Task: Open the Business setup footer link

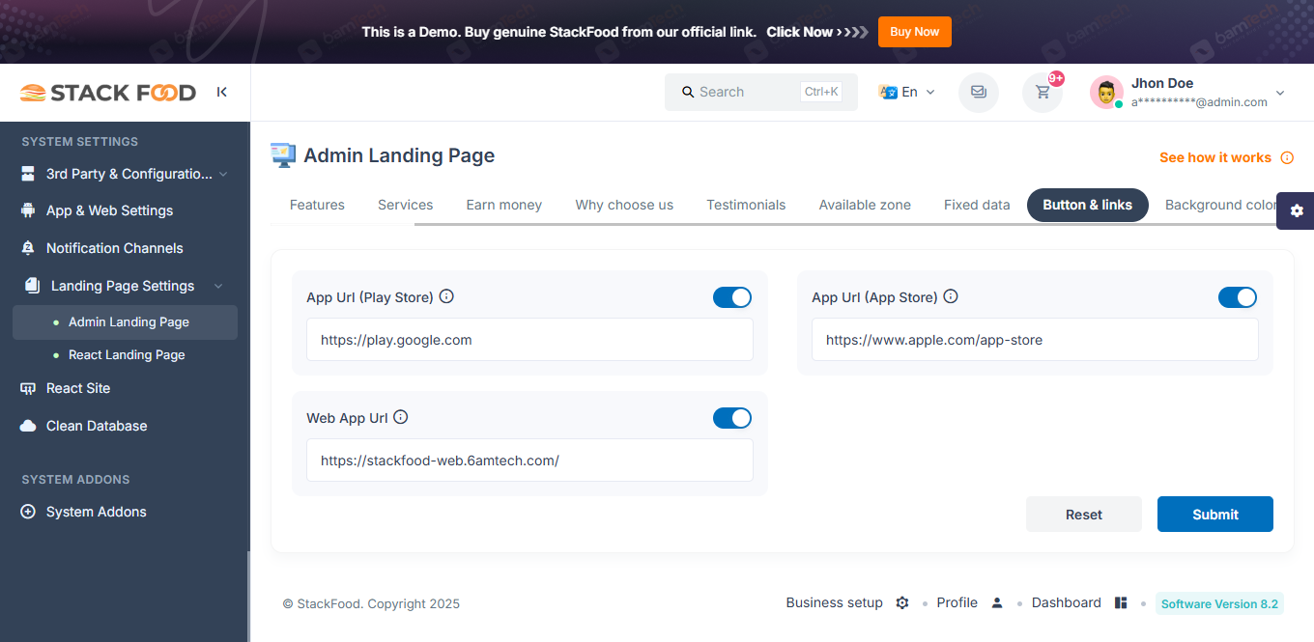Action: (835, 602)
